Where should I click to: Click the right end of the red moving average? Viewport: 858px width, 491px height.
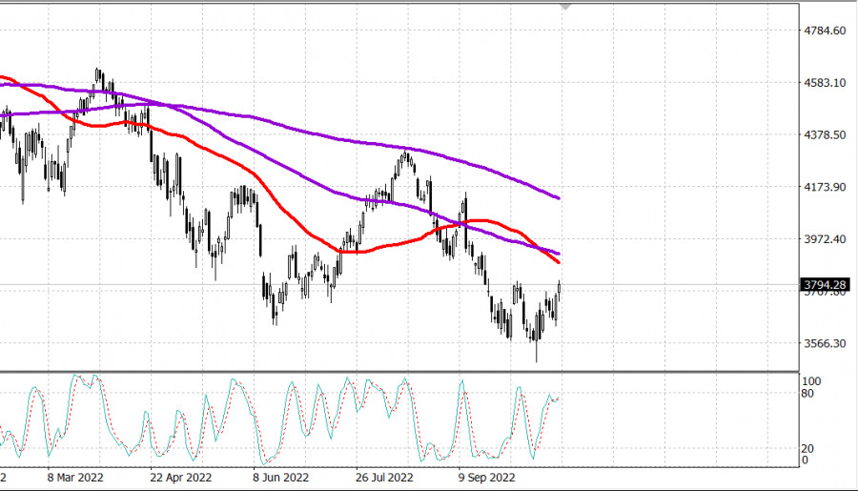click(559, 262)
